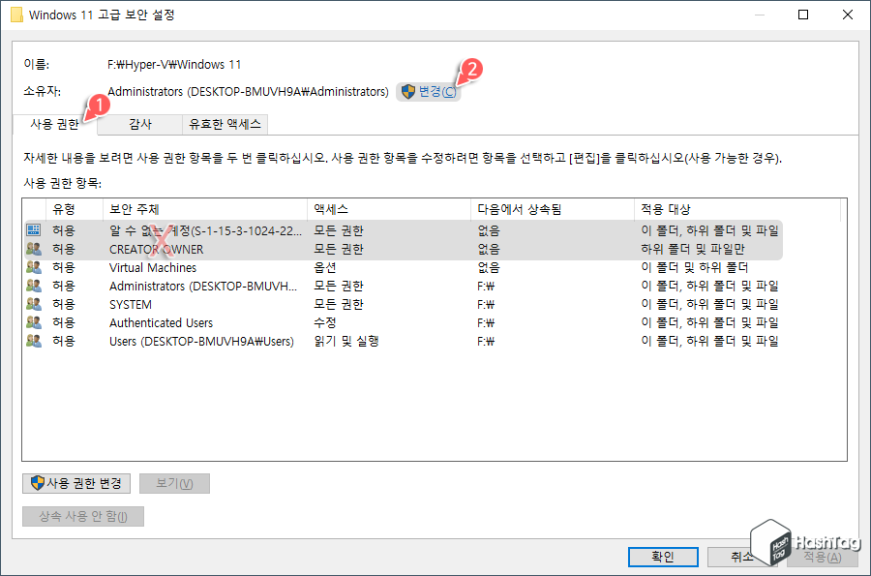The width and height of the screenshot is (871, 576).
Task: Click the group icon beside Users (DESKTOP-BMUVH9A#Users)
Action: click(32, 341)
